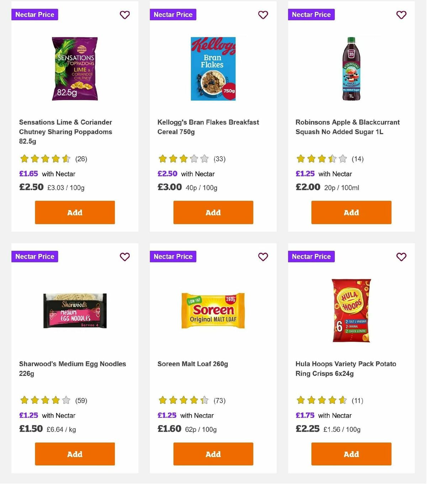Select the Nectar Price badge on Hula Hoops
Image resolution: width=427 pixels, height=484 pixels.
[311, 256]
